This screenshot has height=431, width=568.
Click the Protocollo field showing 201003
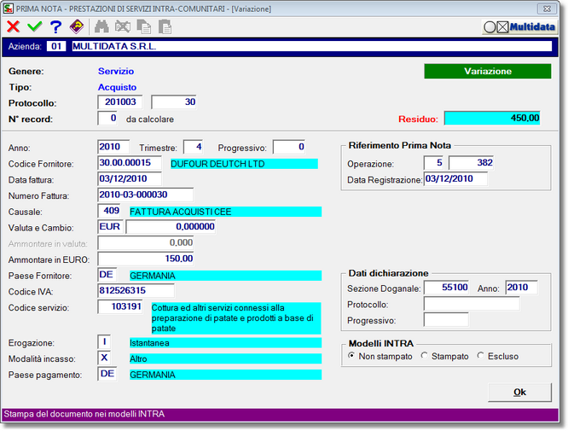pos(120,102)
